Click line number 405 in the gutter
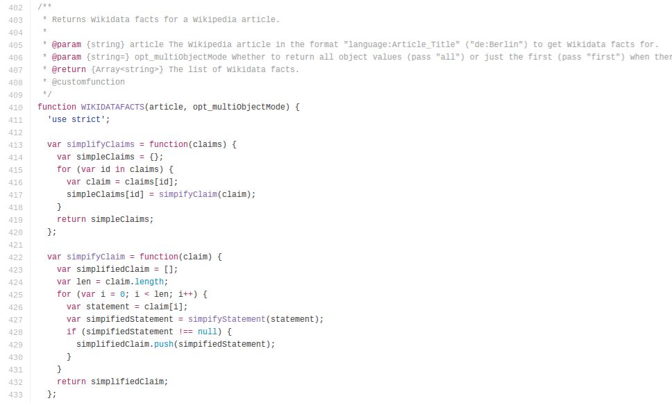 click(15, 44)
